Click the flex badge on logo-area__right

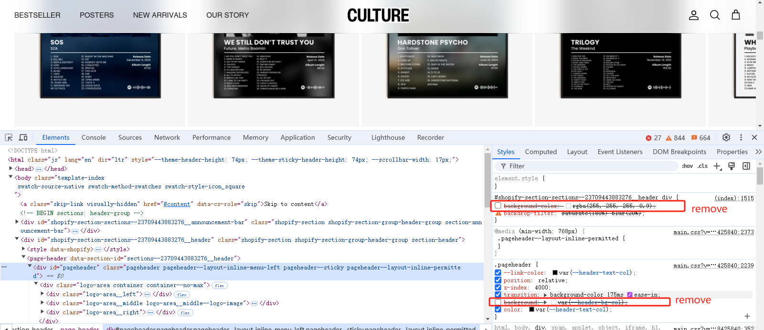pyautogui.click(x=185, y=313)
